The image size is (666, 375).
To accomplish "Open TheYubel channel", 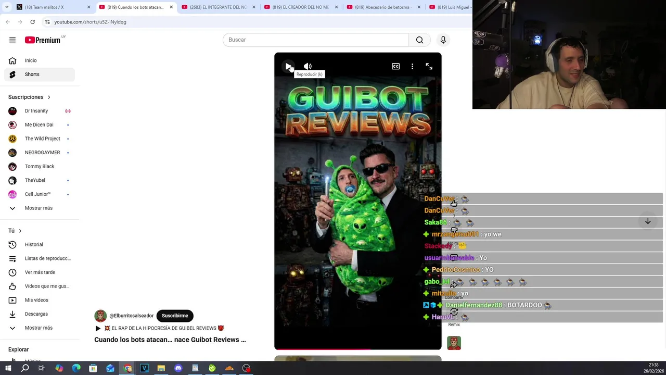I will tap(40, 180).
